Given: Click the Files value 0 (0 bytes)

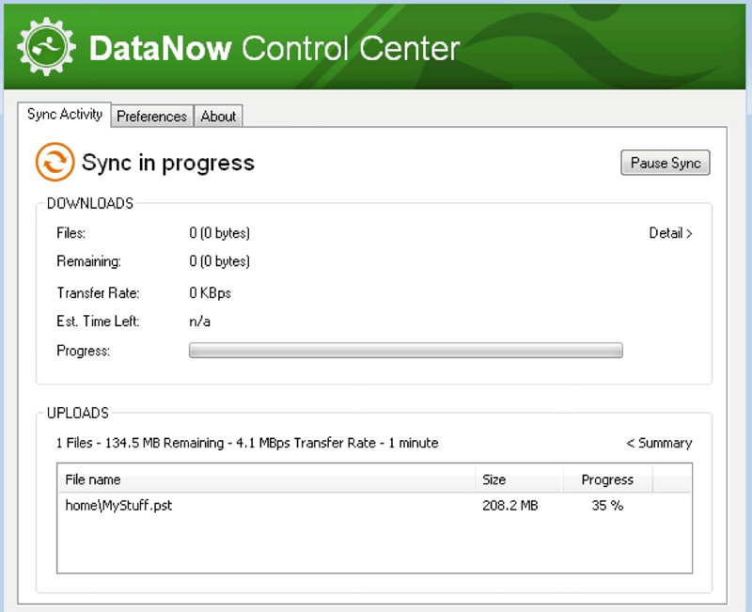Looking at the screenshot, I should coord(220,233).
